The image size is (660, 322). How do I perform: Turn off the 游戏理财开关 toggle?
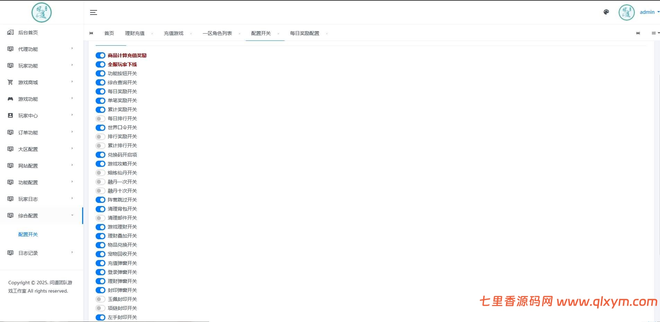coord(101,227)
